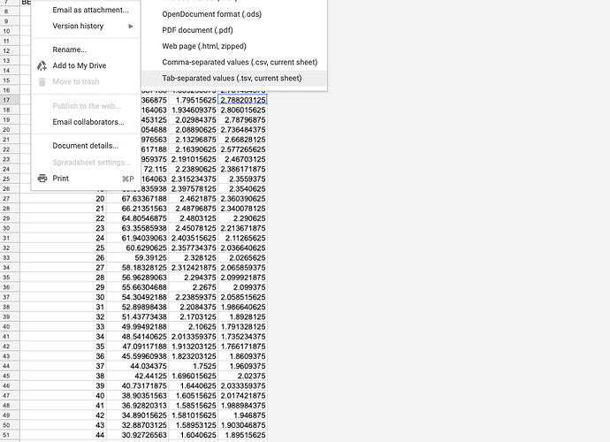The height and width of the screenshot is (442, 610).
Task: Choose Email collaborators entry
Action: 88,122
